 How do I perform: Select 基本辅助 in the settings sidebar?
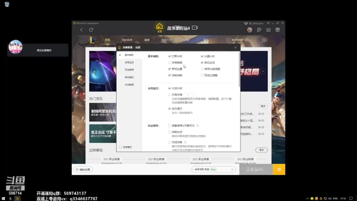coord(129,55)
